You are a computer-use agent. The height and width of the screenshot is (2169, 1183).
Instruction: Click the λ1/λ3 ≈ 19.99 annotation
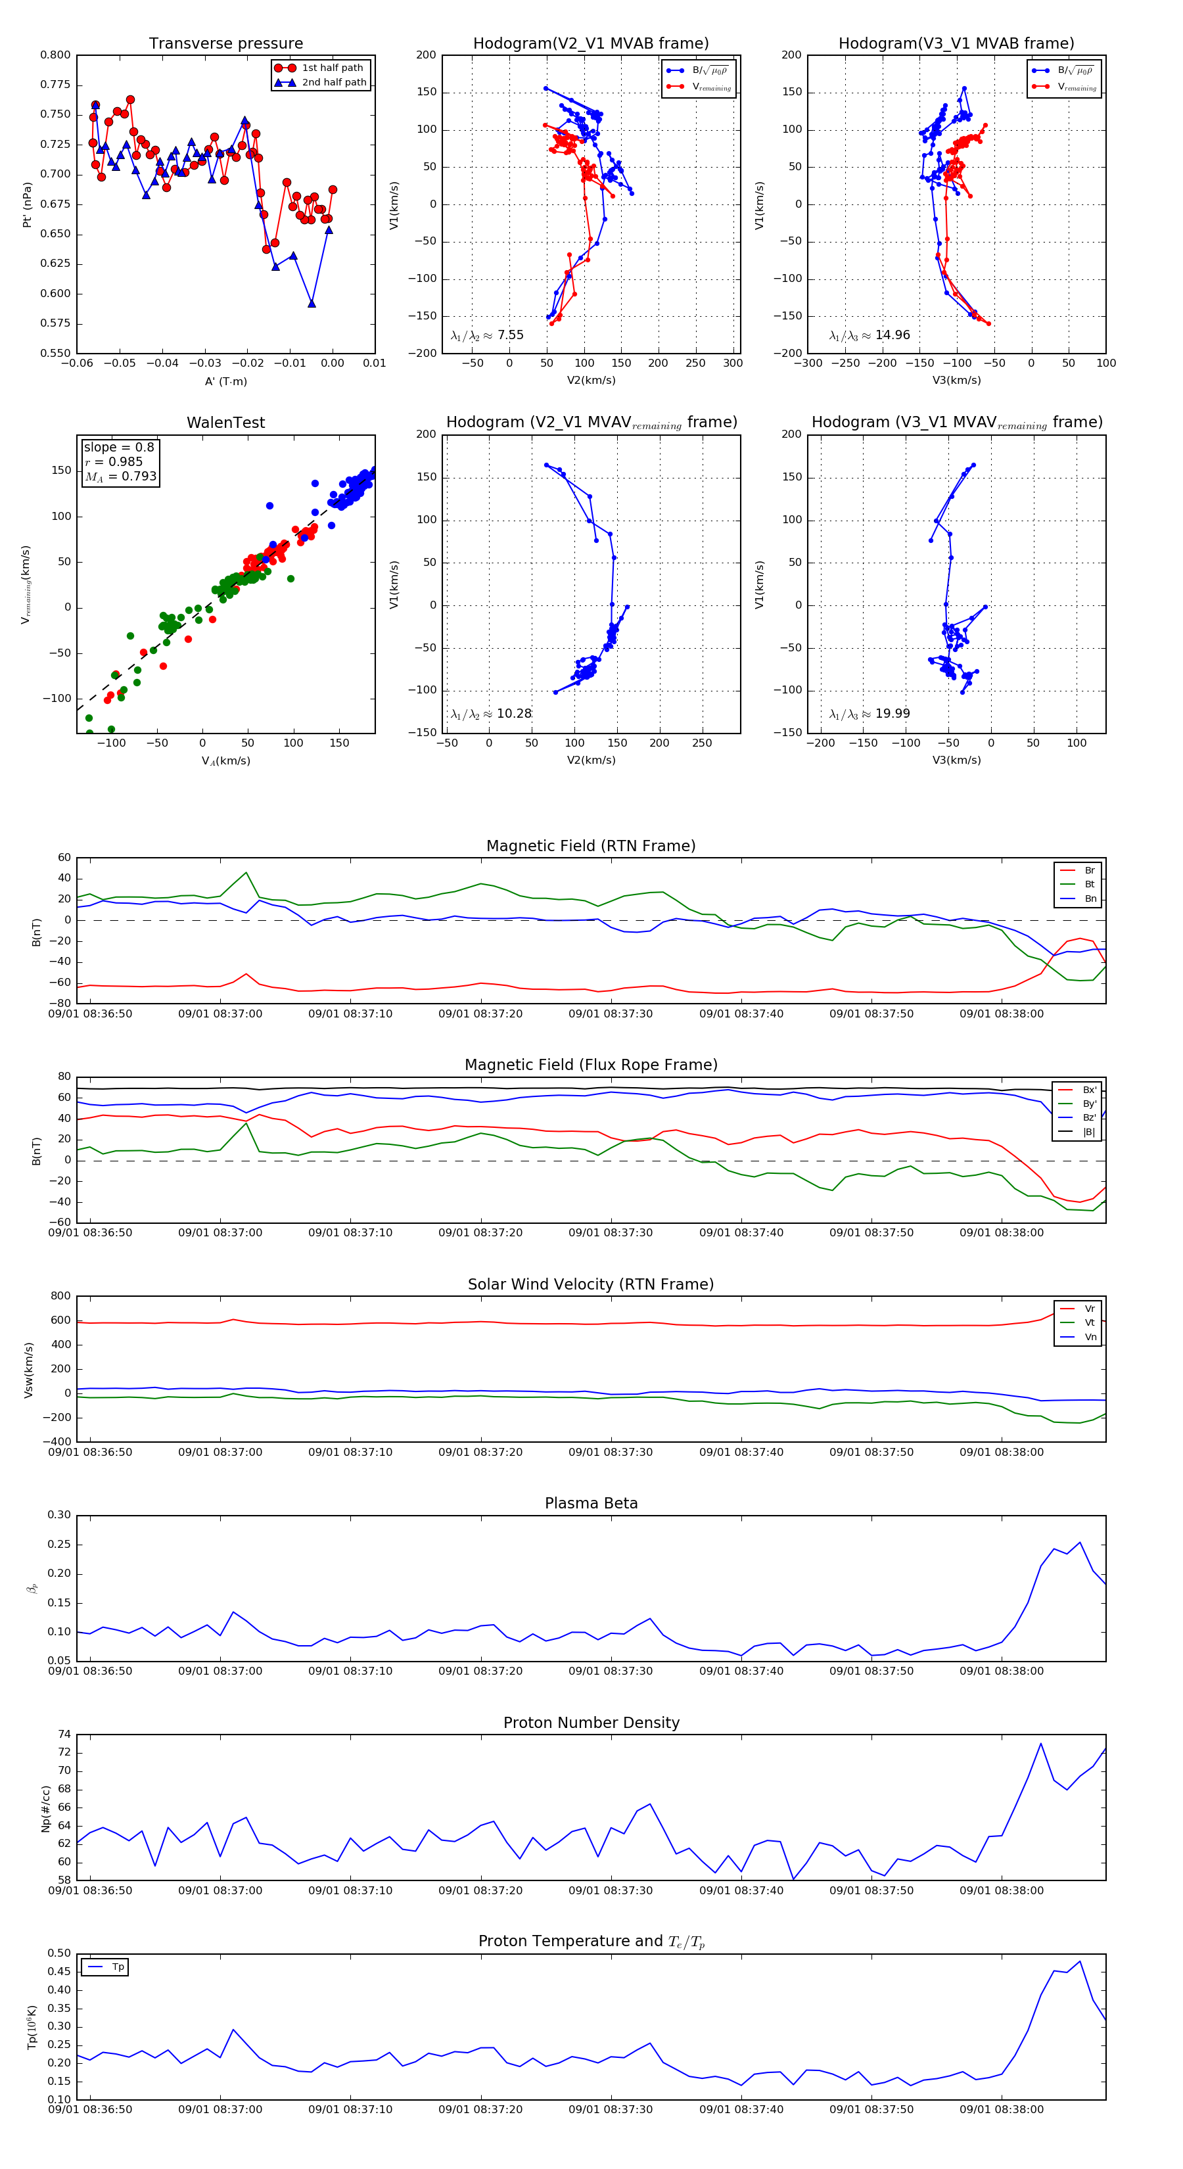click(869, 714)
